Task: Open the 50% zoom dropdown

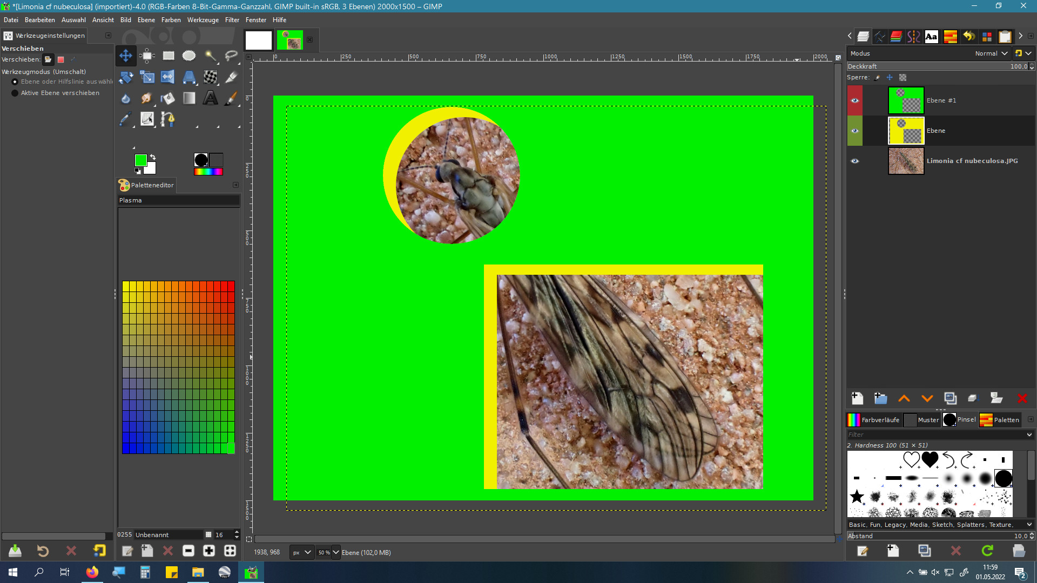Action: pos(335,552)
